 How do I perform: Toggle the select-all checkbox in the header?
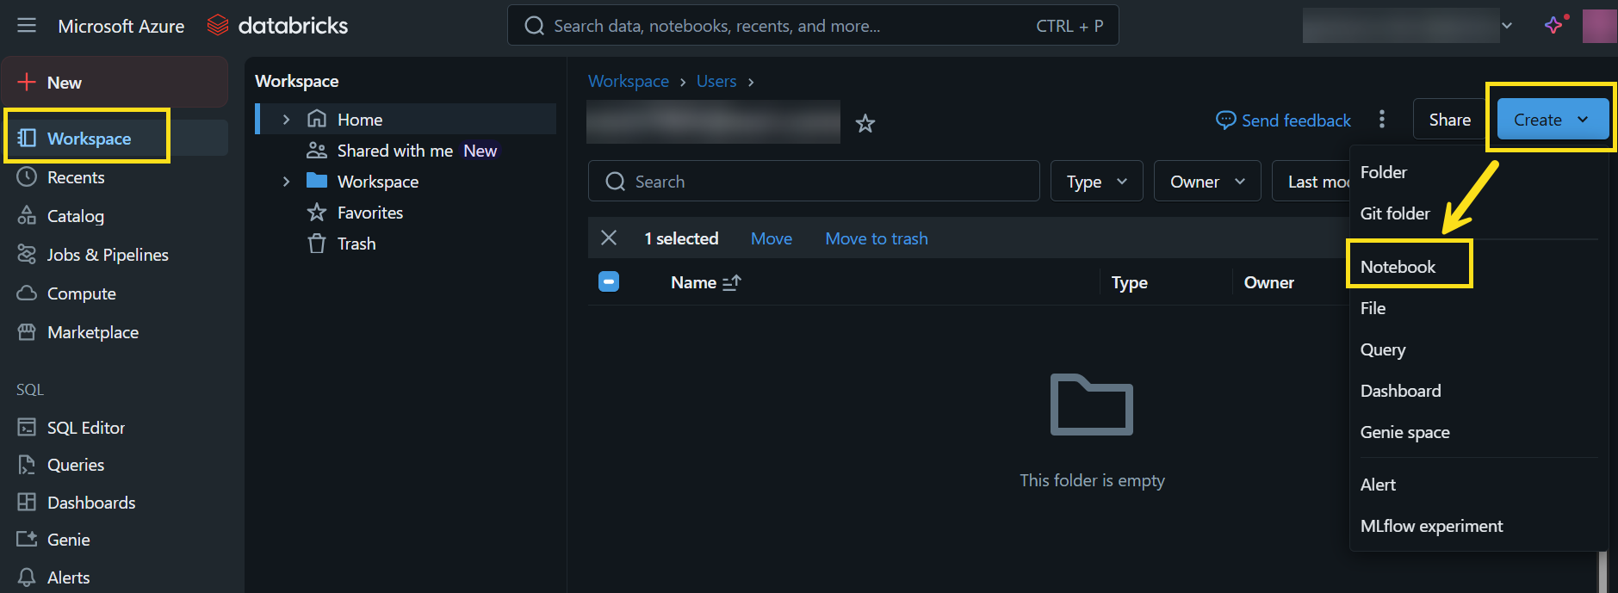pyautogui.click(x=609, y=282)
